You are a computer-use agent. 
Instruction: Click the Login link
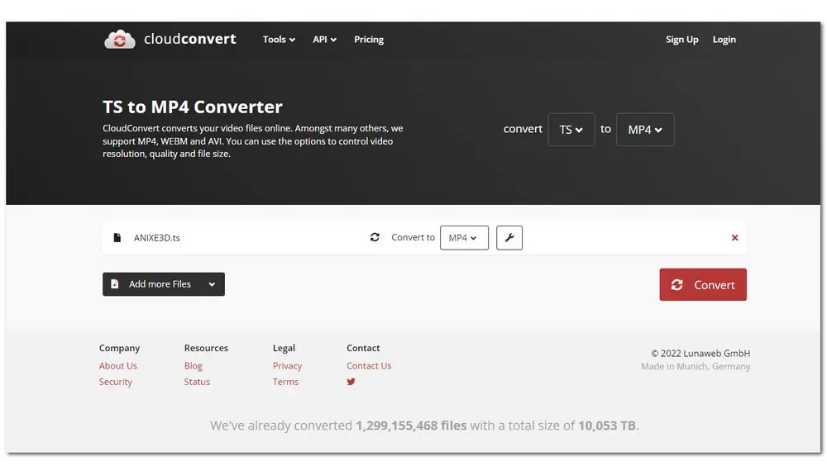(724, 40)
